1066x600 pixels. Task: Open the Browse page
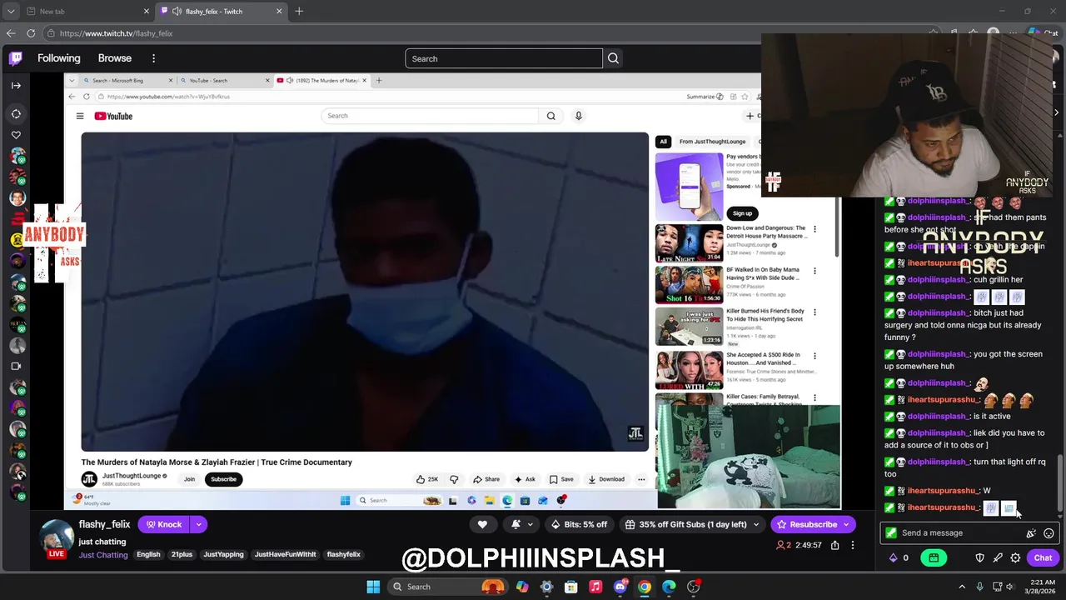[x=115, y=58]
